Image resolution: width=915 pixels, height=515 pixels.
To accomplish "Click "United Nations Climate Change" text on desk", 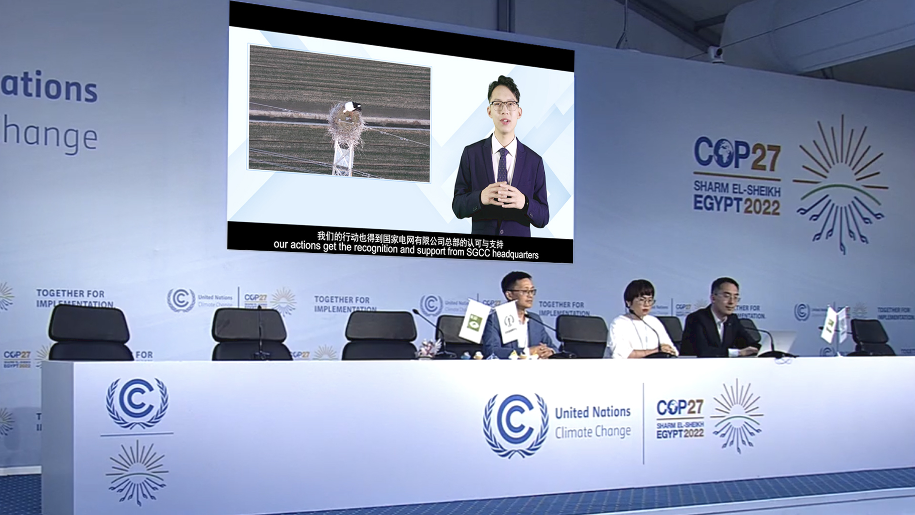I will point(592,422).
